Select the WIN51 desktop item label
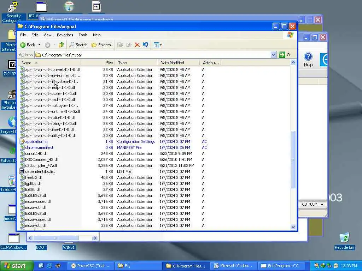Screen dimensions: 362x271 [69, 247]
